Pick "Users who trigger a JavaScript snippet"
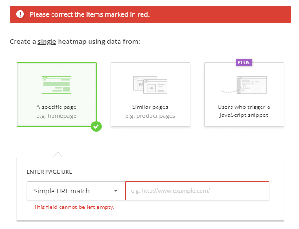Screen dimensions: 299x229 pos(244,111)
